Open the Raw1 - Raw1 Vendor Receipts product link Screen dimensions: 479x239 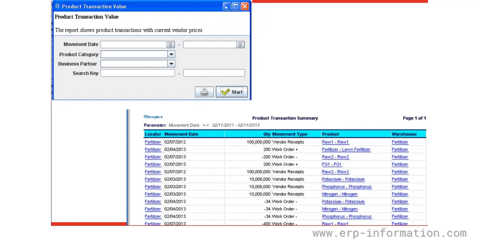335,142
